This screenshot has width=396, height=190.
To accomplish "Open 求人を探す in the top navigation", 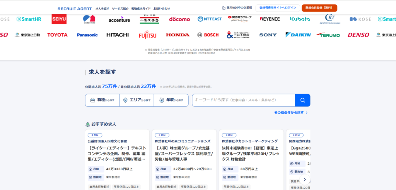I will [x=102, y=9].
